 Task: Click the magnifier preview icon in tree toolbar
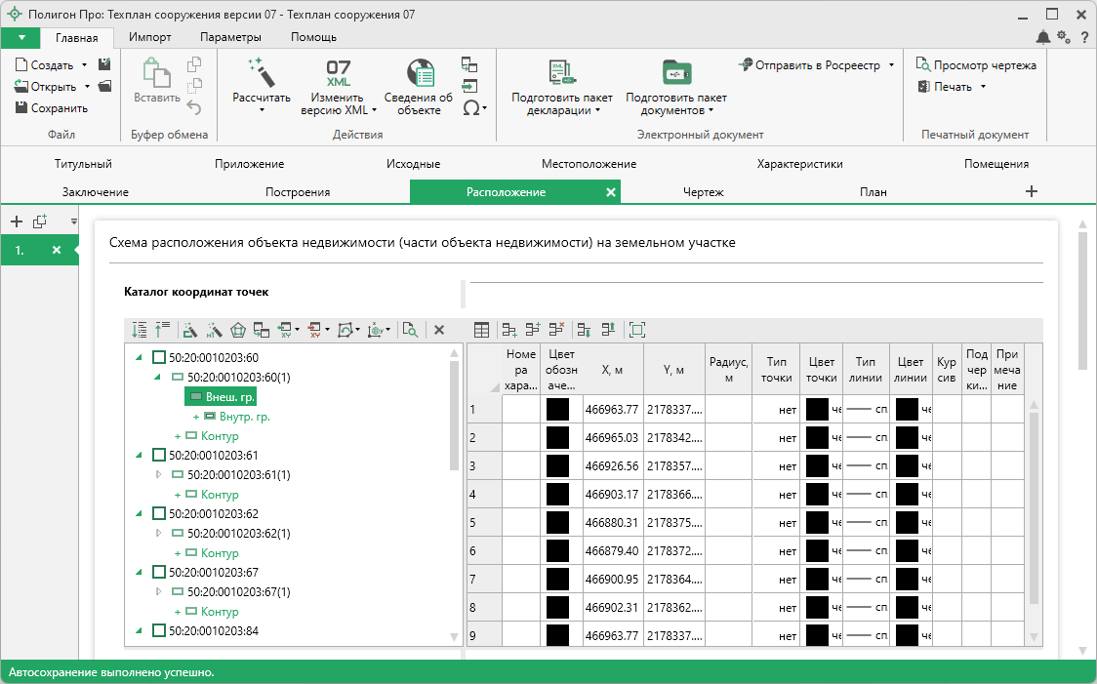pyautogui.click(x=410, y=330)
